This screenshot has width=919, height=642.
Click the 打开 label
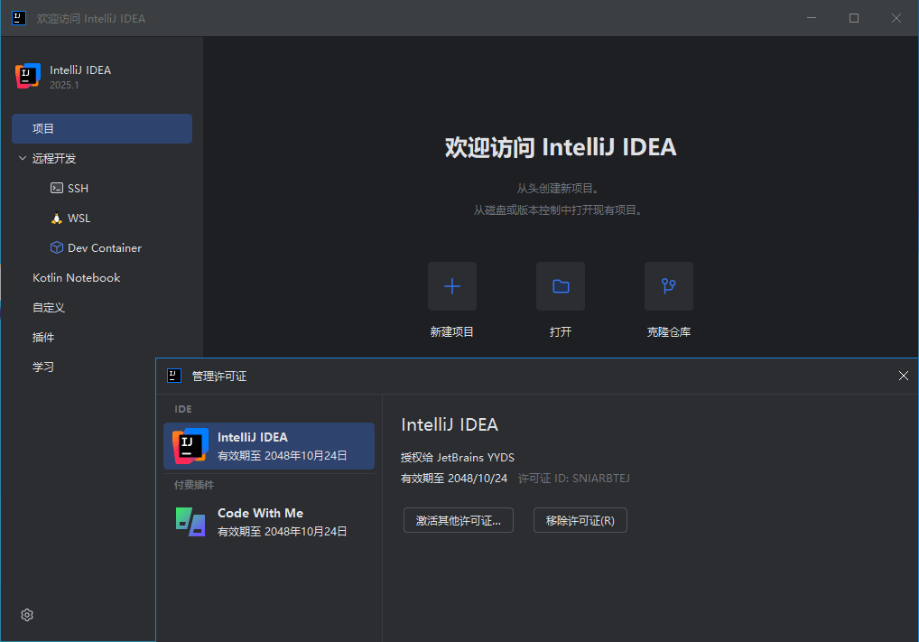[x=561, y=332]
